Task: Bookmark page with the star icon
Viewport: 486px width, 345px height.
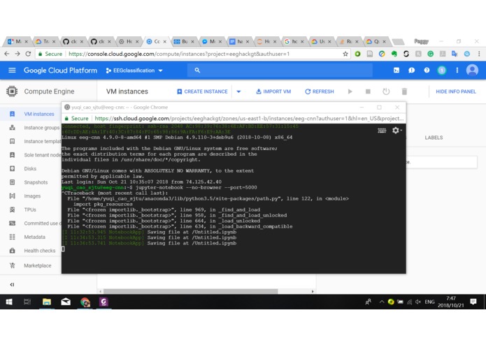Action: pos(345,54)
